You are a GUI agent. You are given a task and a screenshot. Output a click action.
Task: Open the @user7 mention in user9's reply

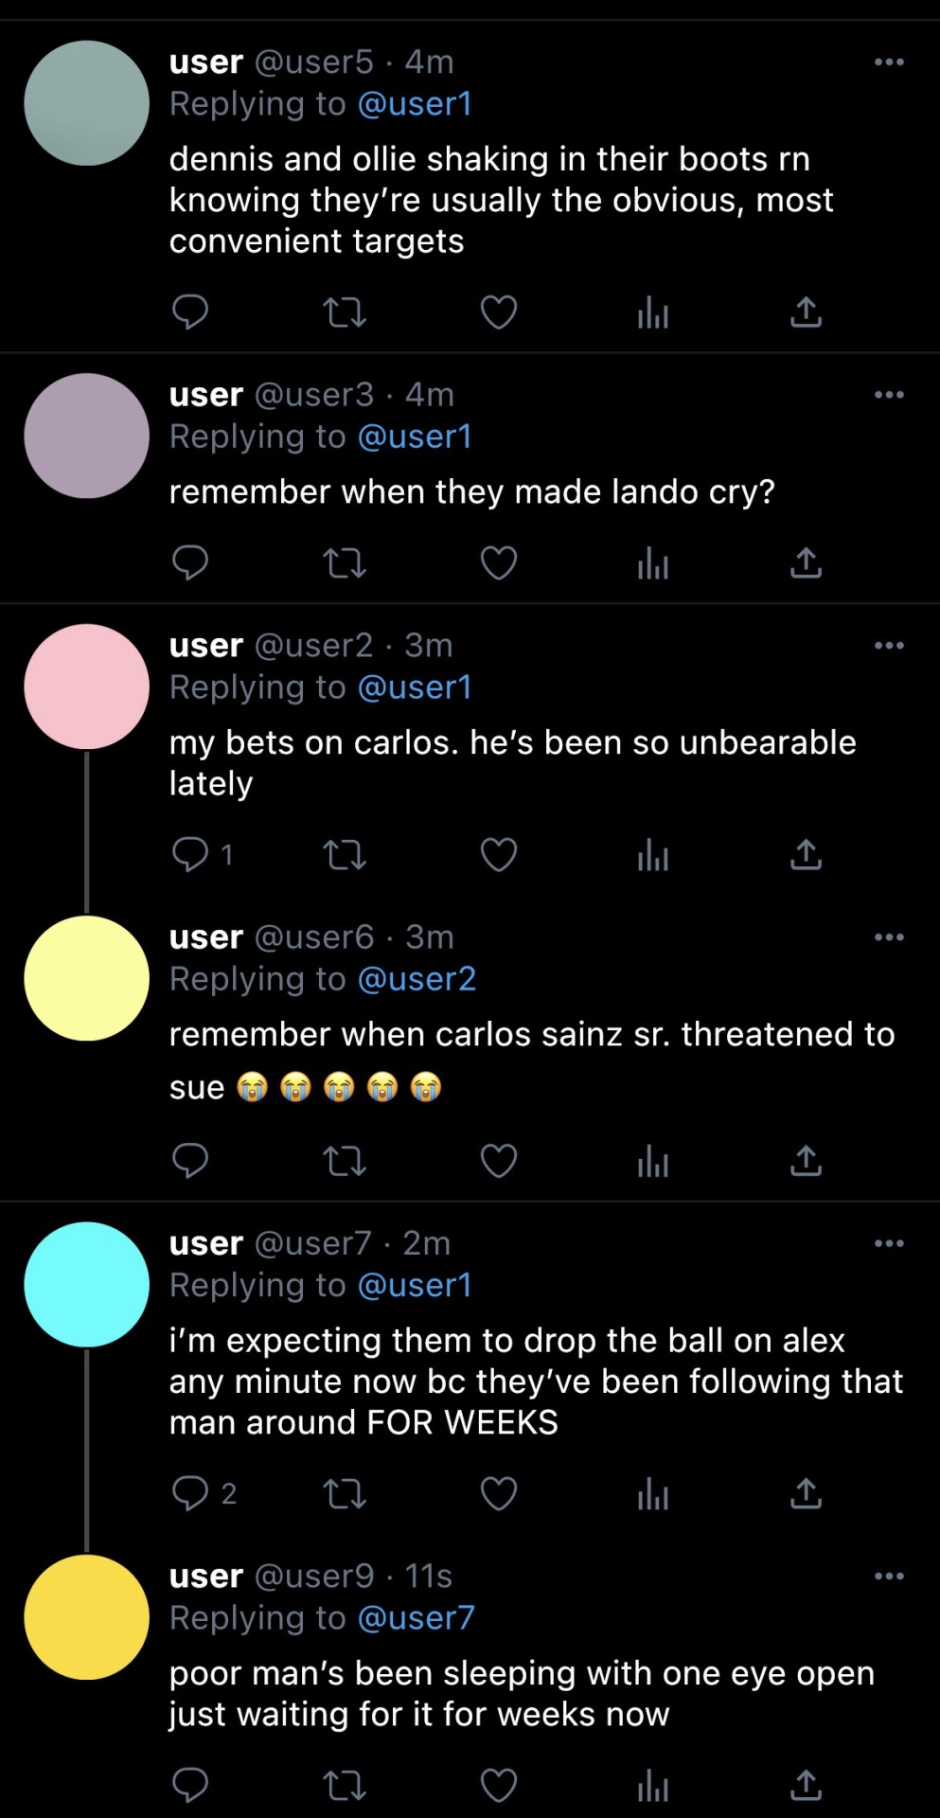tap(417, 1618)
